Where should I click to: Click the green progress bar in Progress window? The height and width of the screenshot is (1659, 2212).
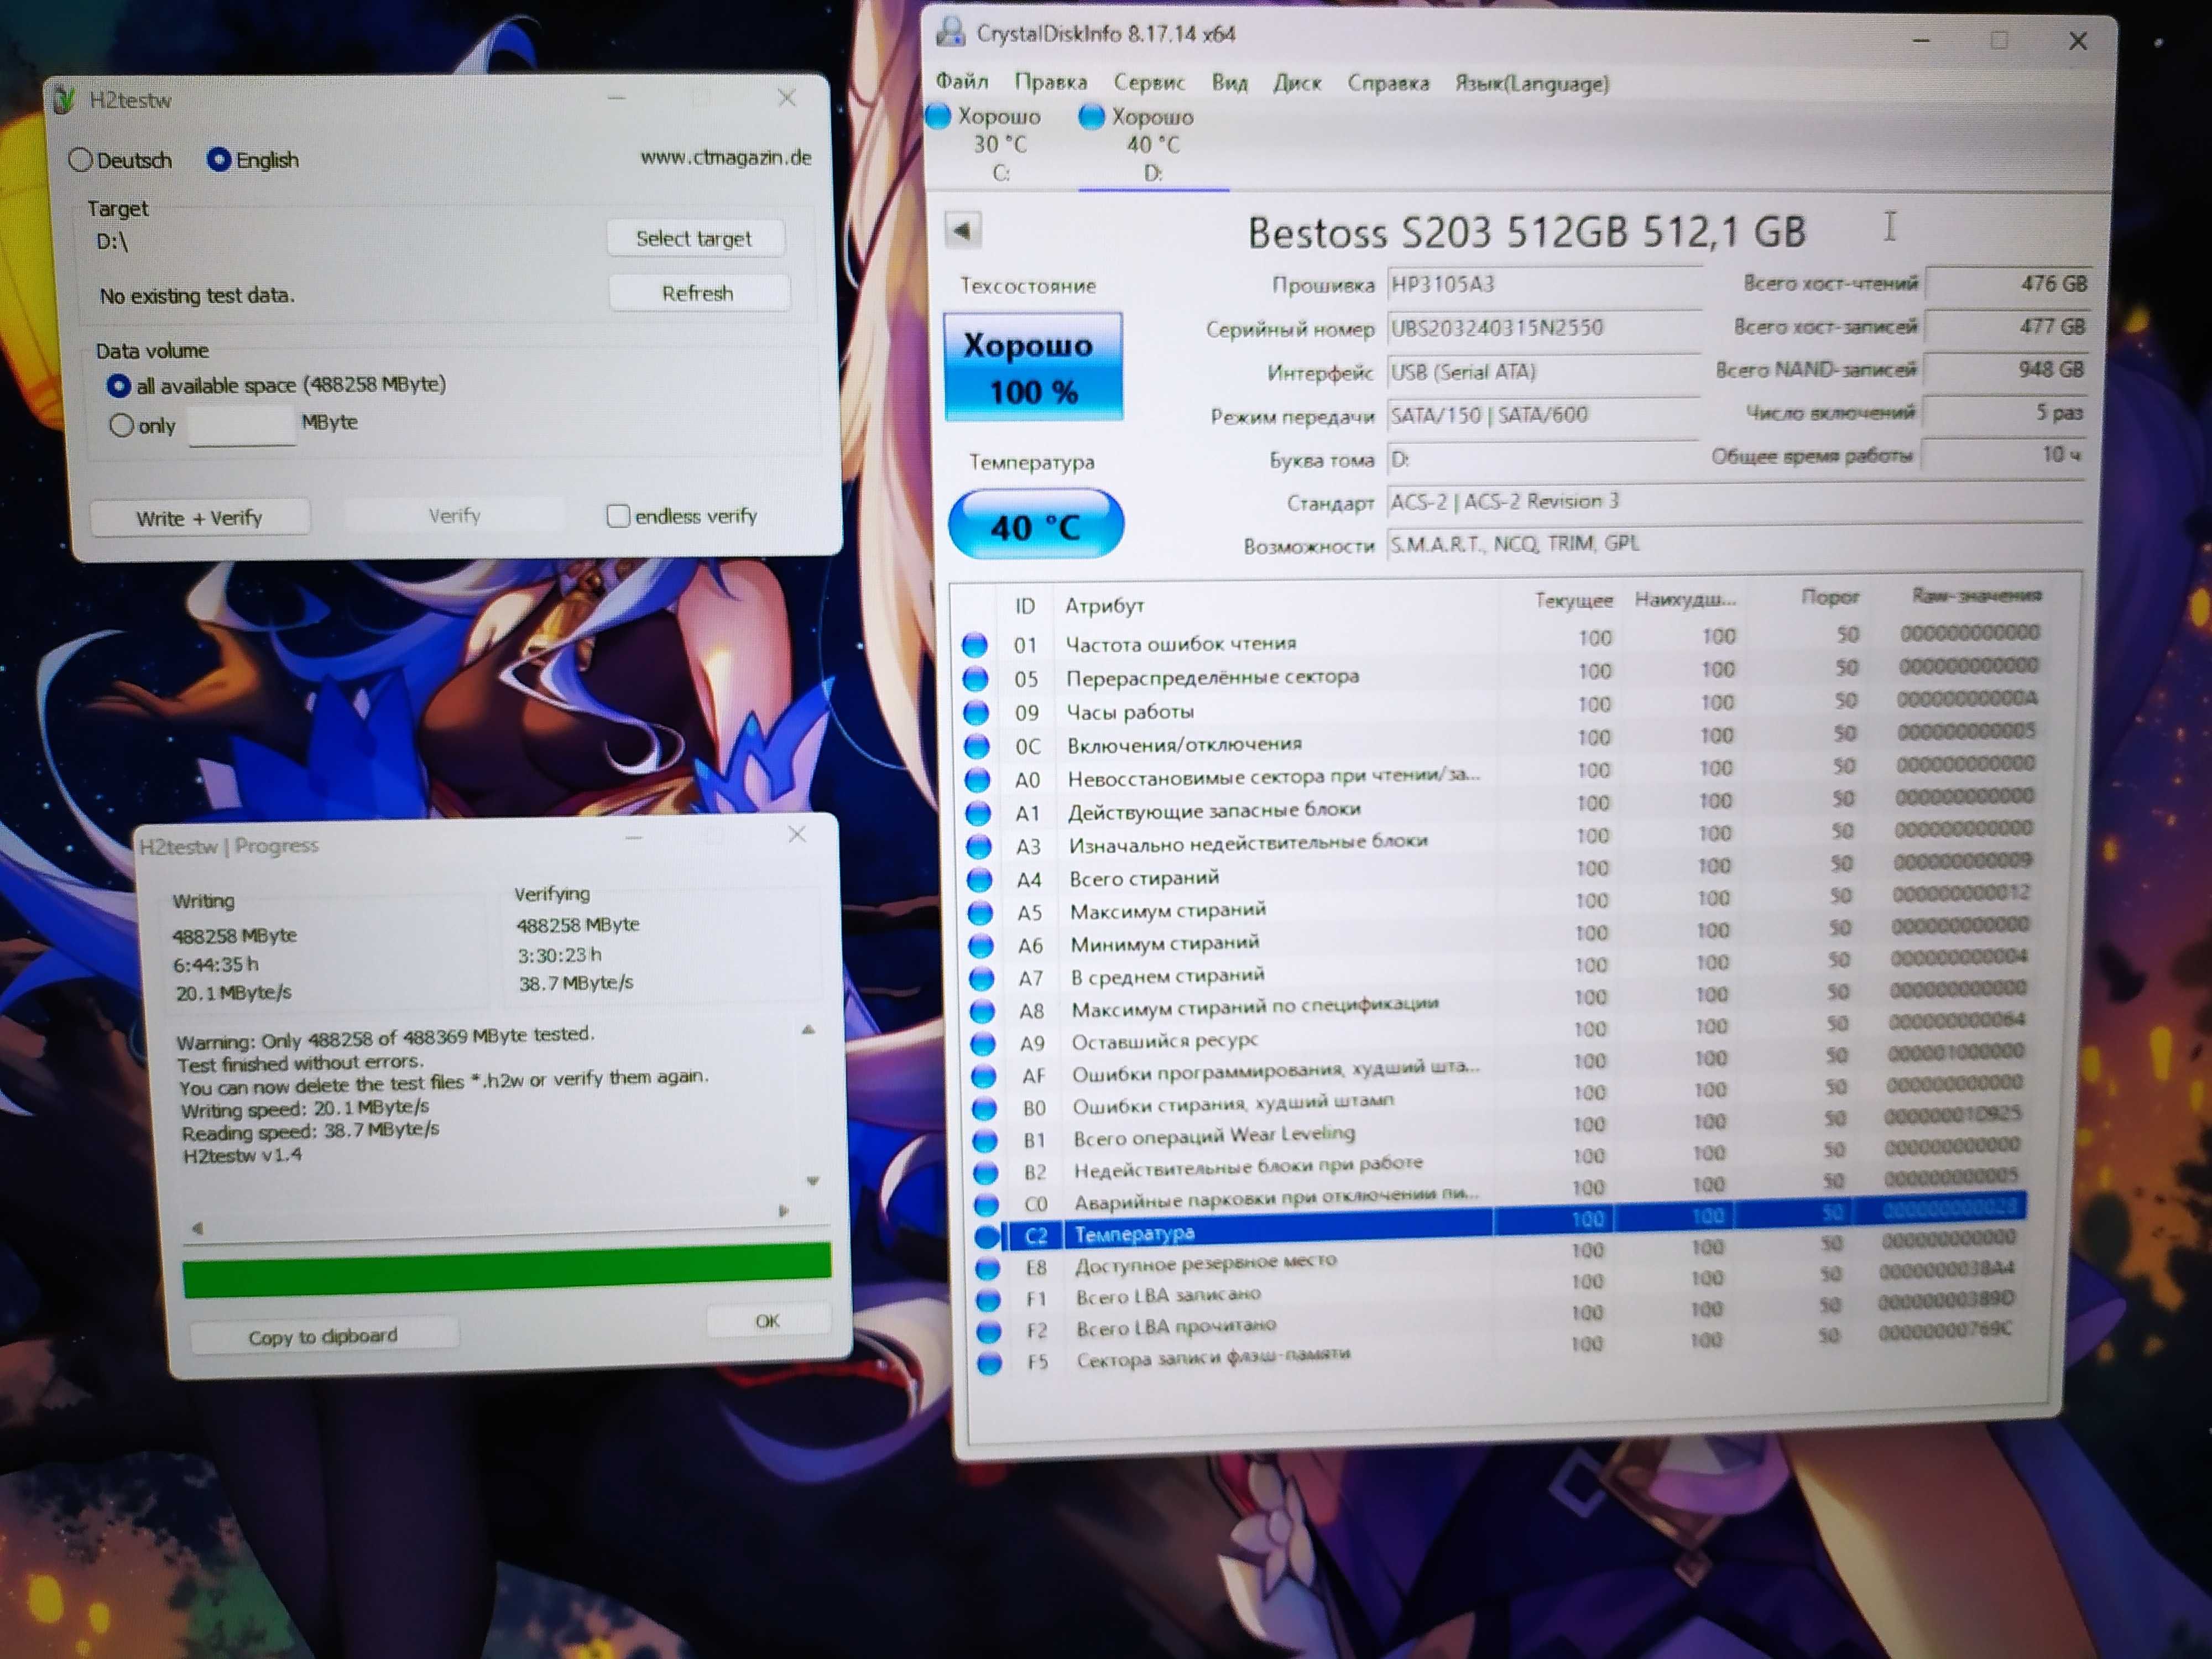pyautogui.click(x=507, y=1270)
